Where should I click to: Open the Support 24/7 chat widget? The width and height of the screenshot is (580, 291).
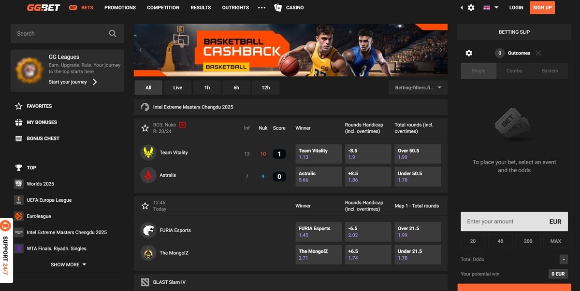point(6,250)
